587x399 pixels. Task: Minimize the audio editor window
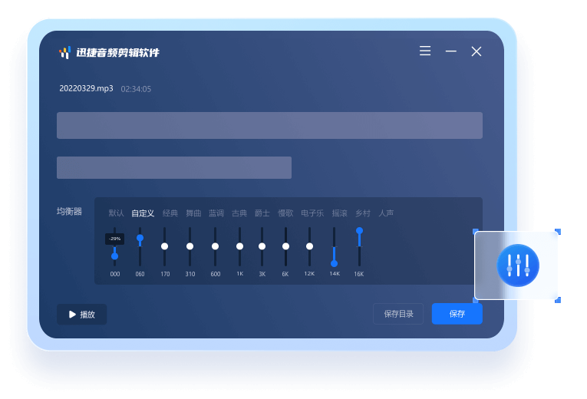tap(451, 51)
